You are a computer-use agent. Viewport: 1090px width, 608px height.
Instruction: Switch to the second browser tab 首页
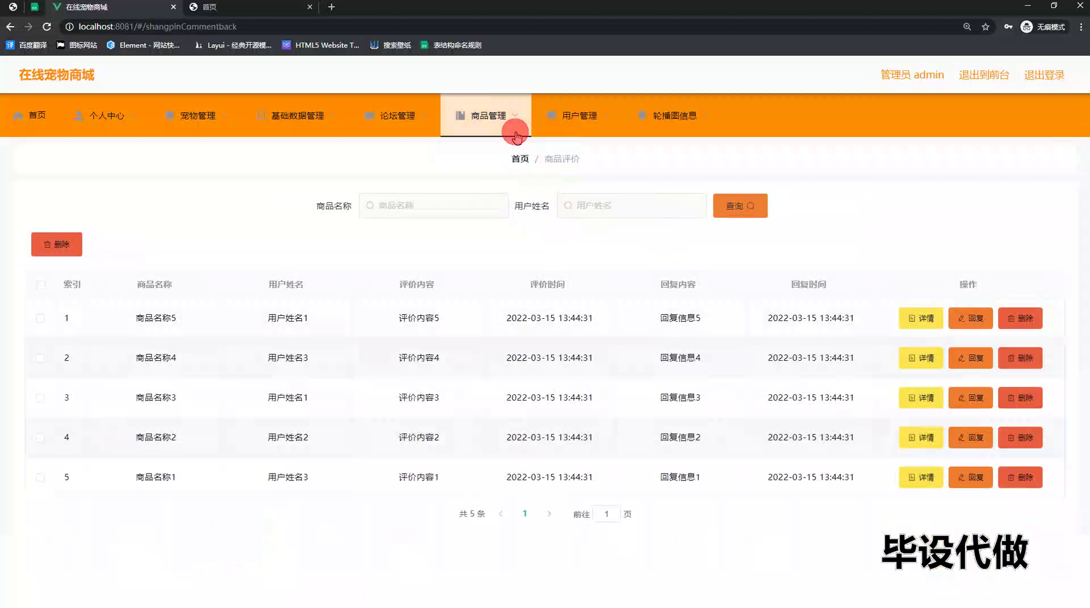pos(250,7)
